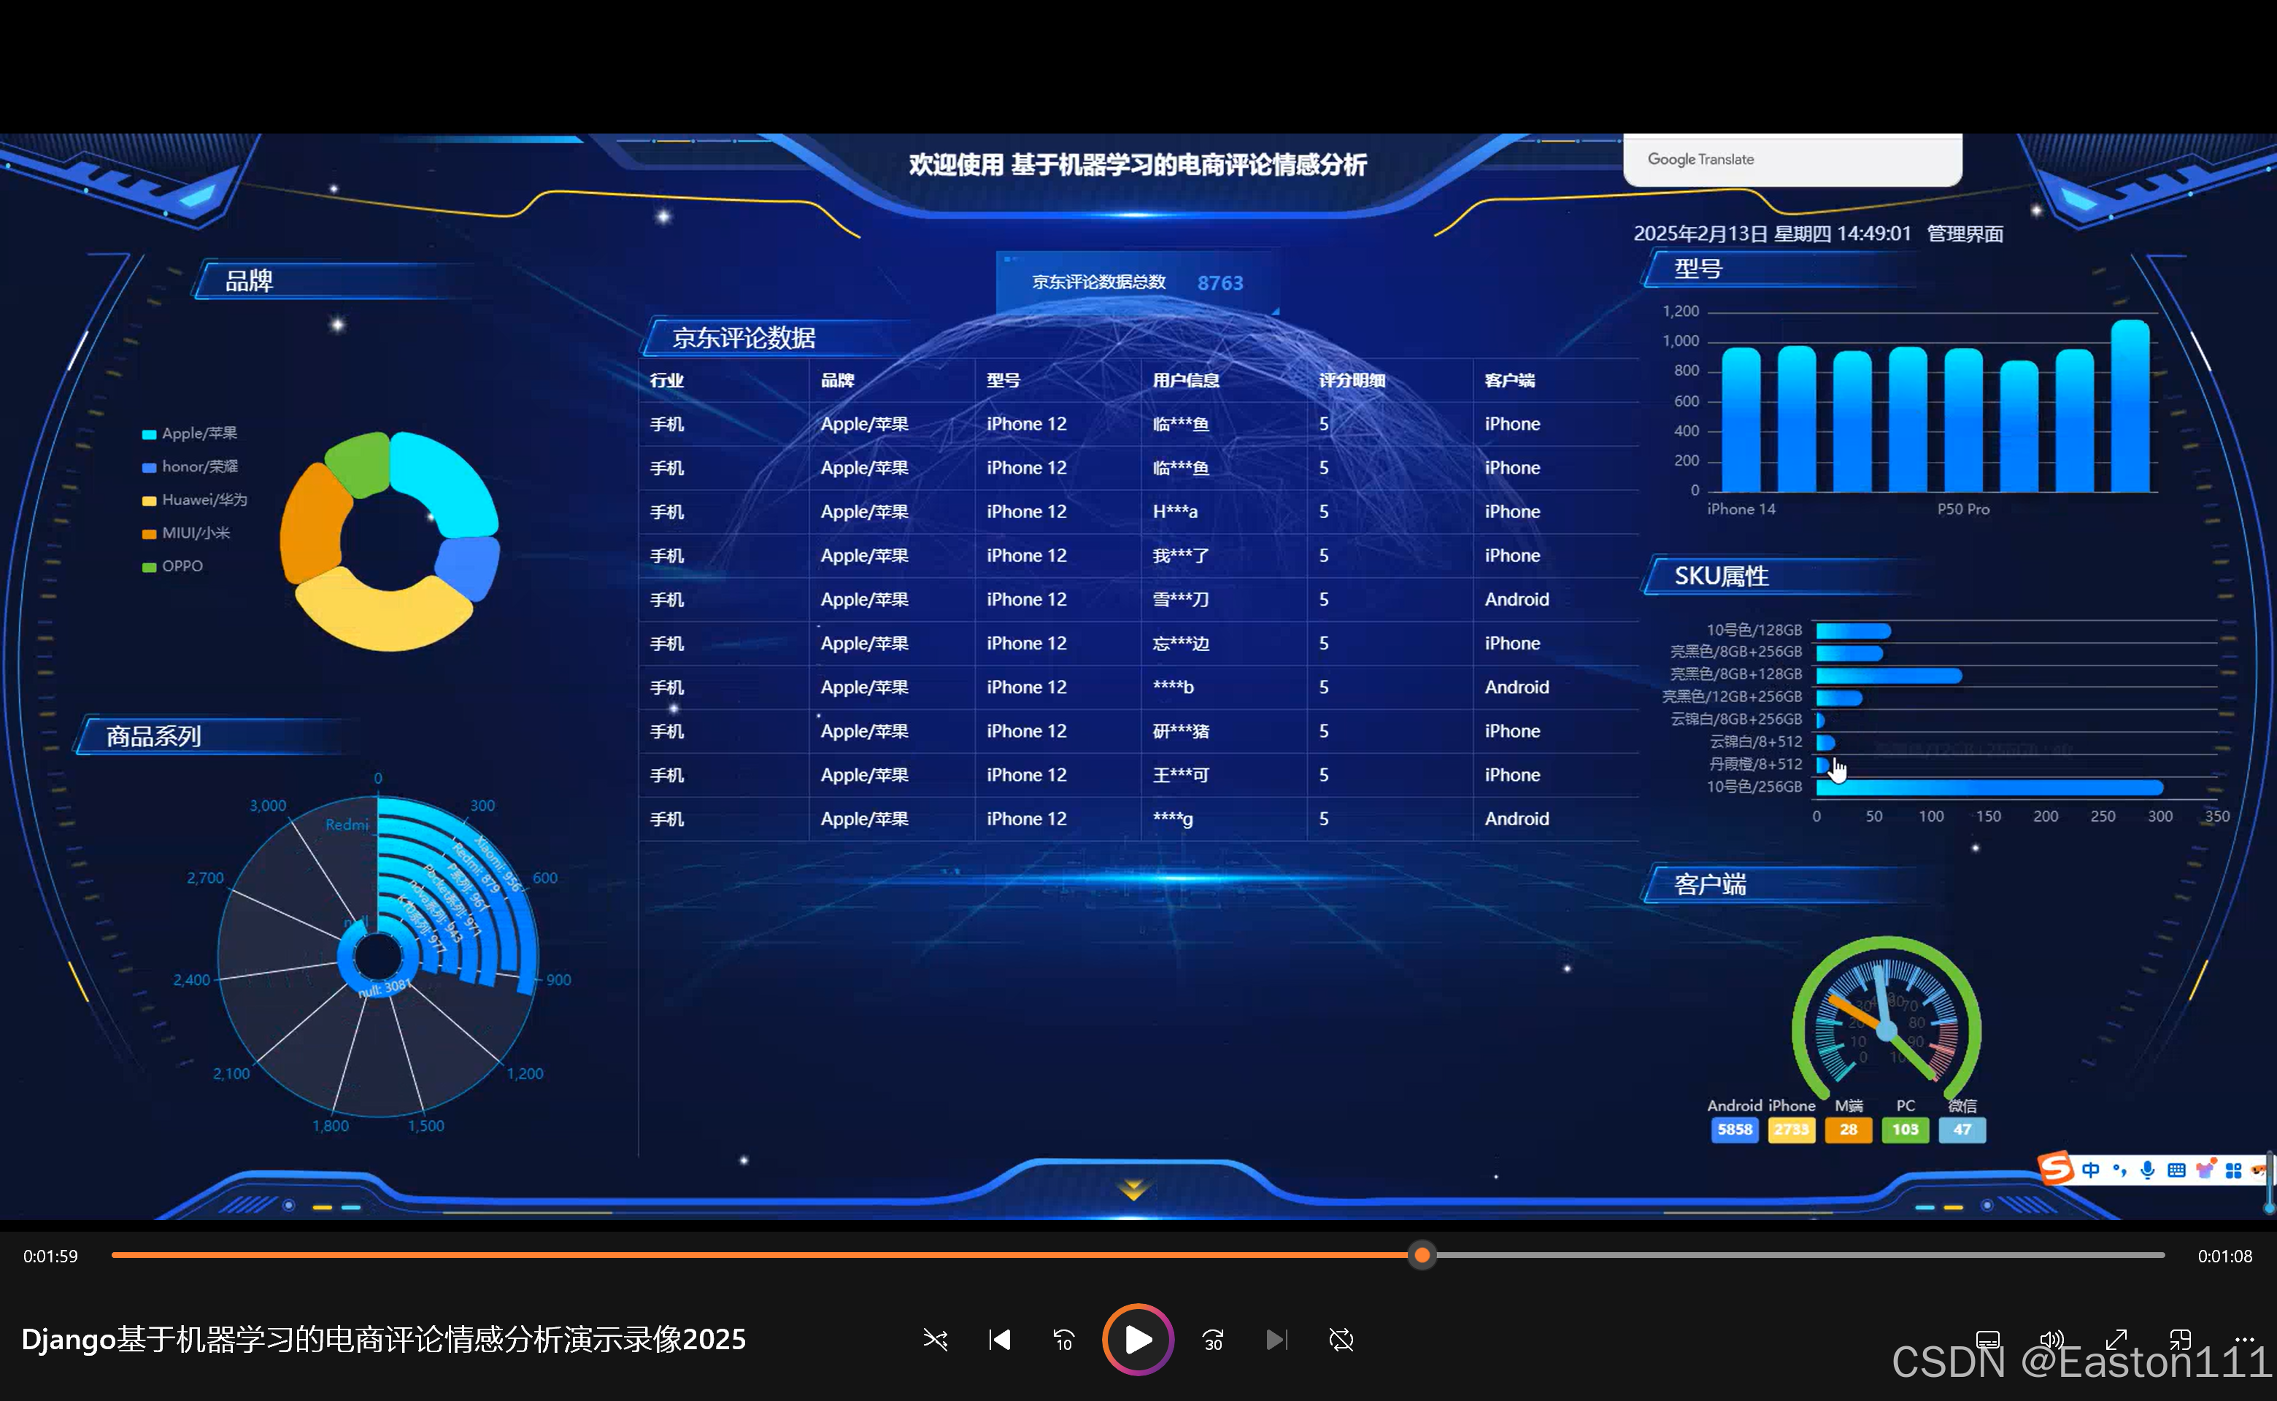Click the 行业 column header

click(666, 380)
